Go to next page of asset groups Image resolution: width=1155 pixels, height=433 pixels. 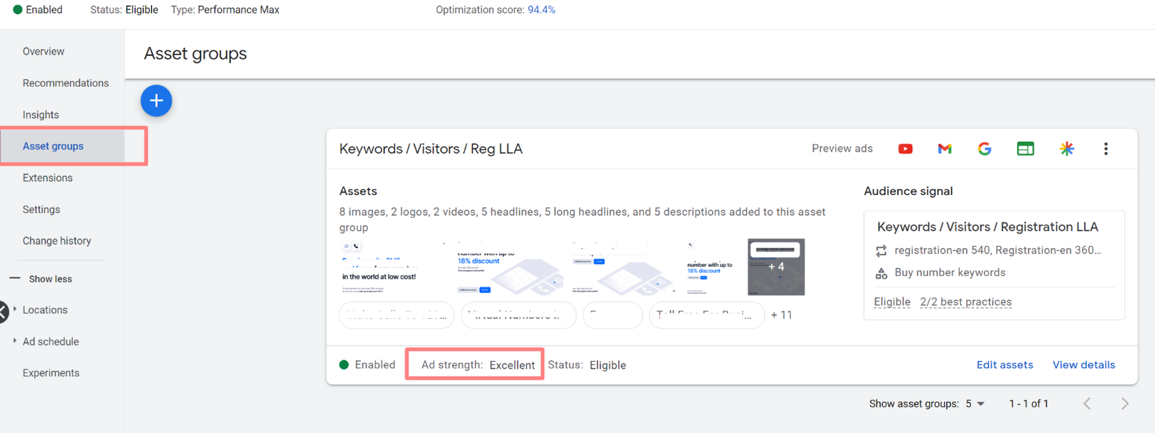tap(1125, 404)
